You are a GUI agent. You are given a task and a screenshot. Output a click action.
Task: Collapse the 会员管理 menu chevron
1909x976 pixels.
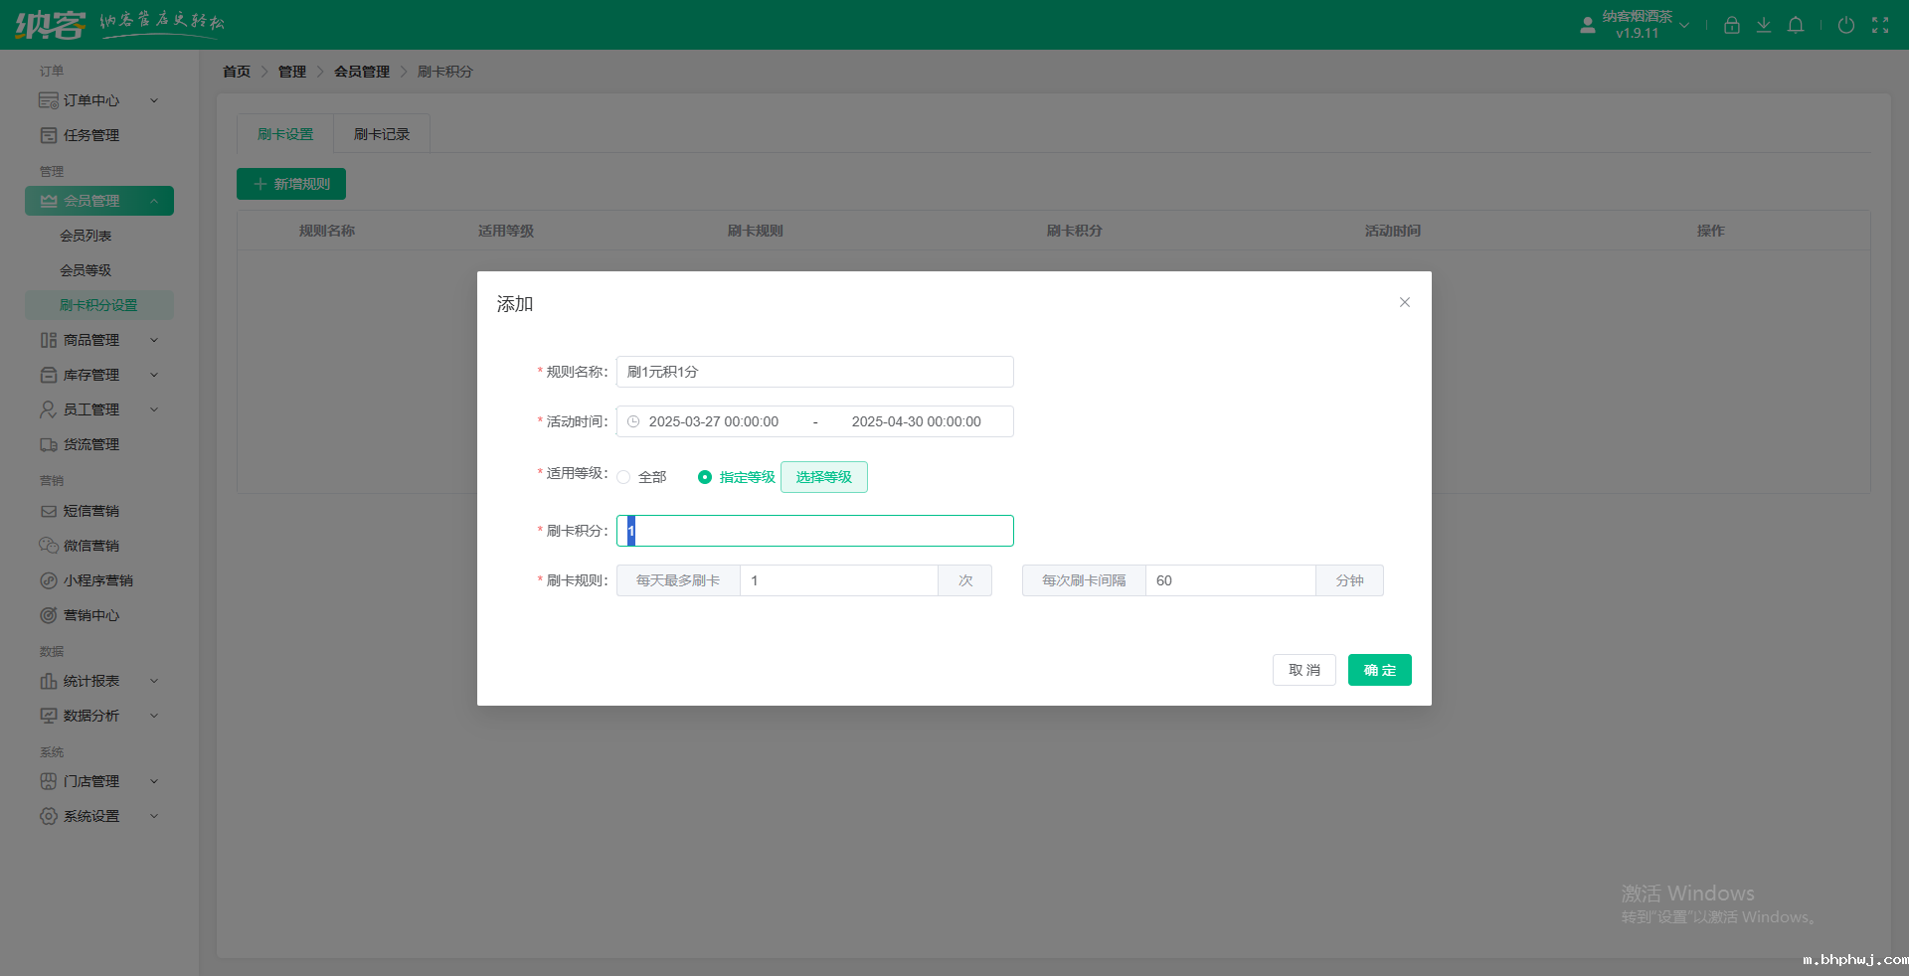pyautogui.click(x=154, y=201)
